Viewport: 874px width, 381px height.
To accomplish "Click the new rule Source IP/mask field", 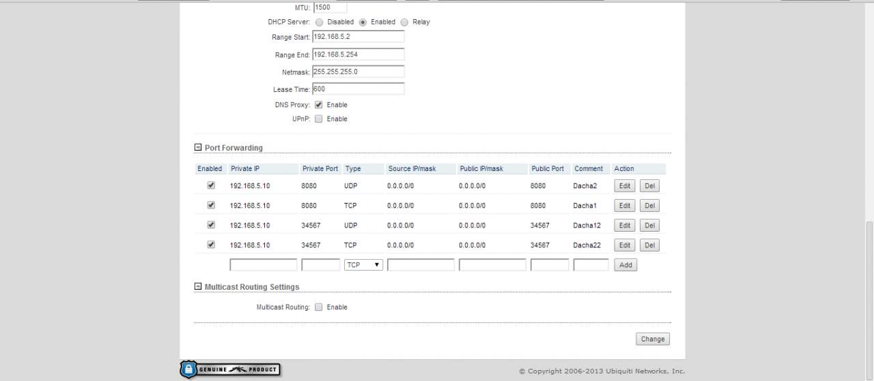I will click(x=421, y=265).
